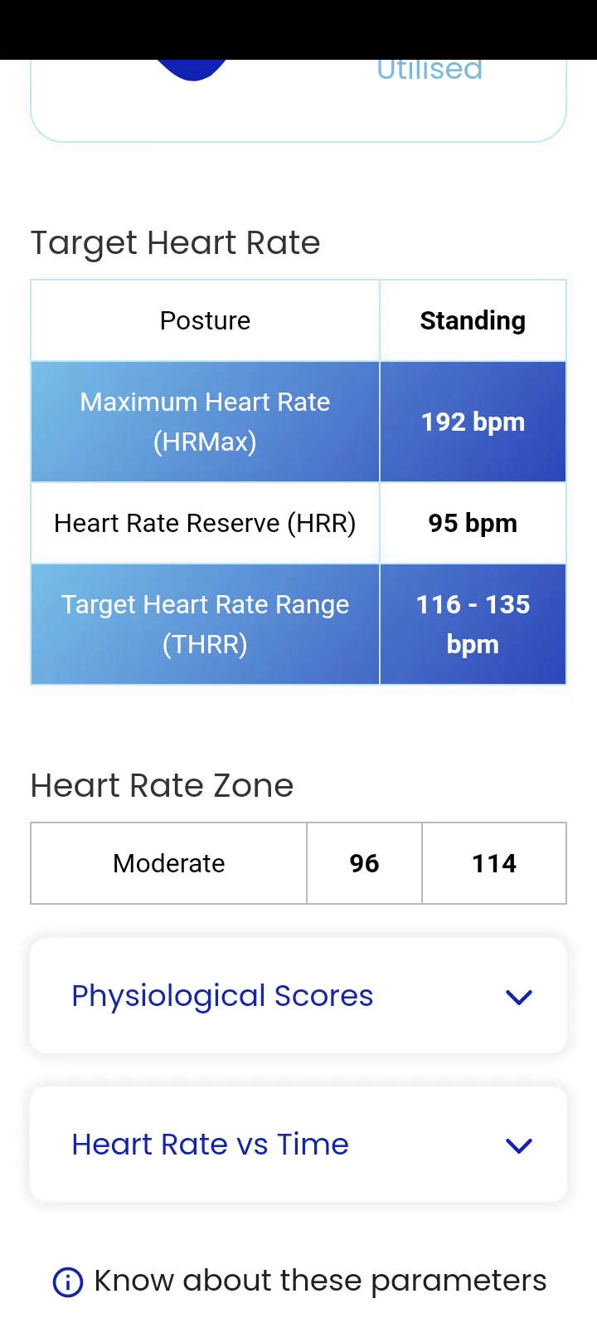597x1328 pixels.
Task: Expand the Heart Rate vs Time chevron
Action: (x=519, y=1145)
